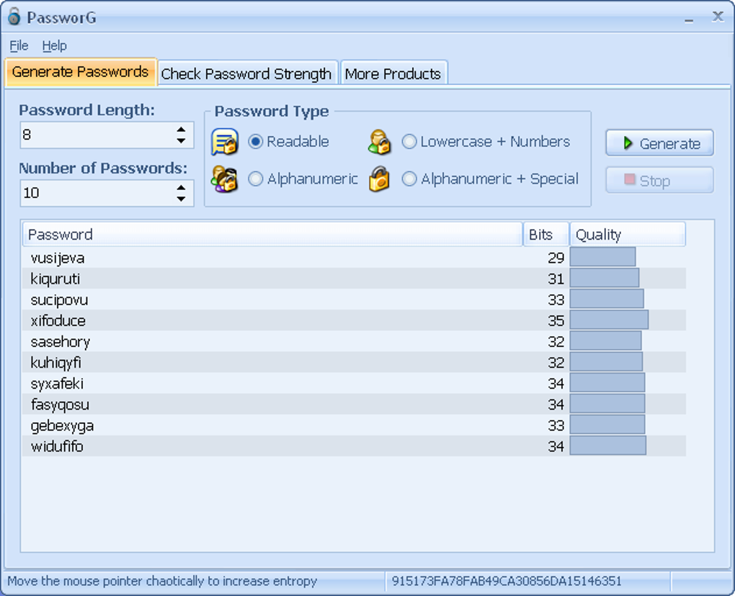Click the quality bar for xifoduce

(610, 320)
